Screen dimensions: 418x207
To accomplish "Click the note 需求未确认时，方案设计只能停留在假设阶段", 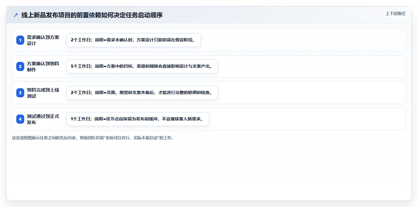I will [134, 40].
